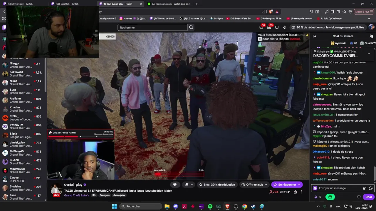Viewport: 376px width, 211px height.
Task: Click the green channel points reward button
Action: pos(330,197)
